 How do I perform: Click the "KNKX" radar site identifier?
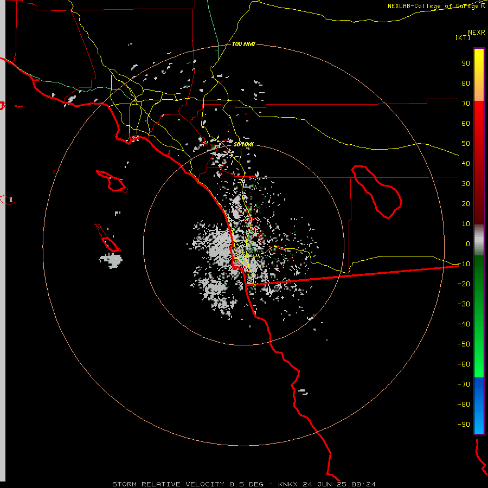[288, 484]
